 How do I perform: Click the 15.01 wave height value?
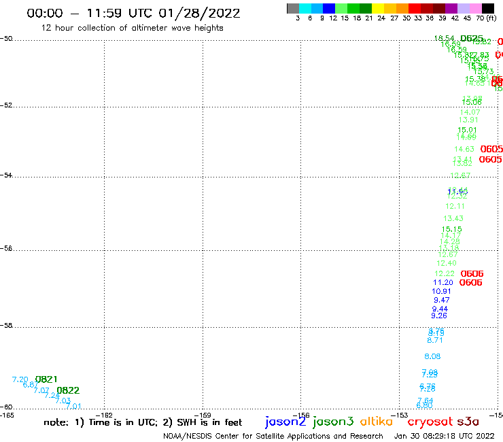point(467,130)
